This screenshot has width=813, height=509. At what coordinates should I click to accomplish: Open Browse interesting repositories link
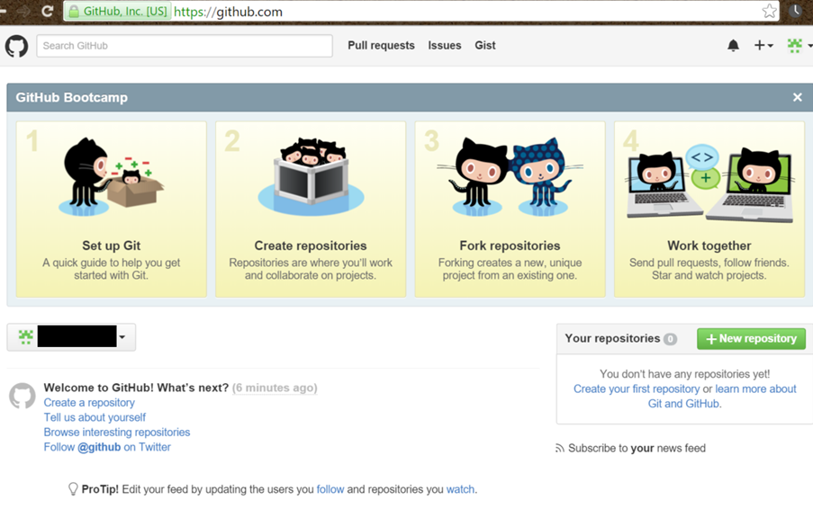coord(117,433)
